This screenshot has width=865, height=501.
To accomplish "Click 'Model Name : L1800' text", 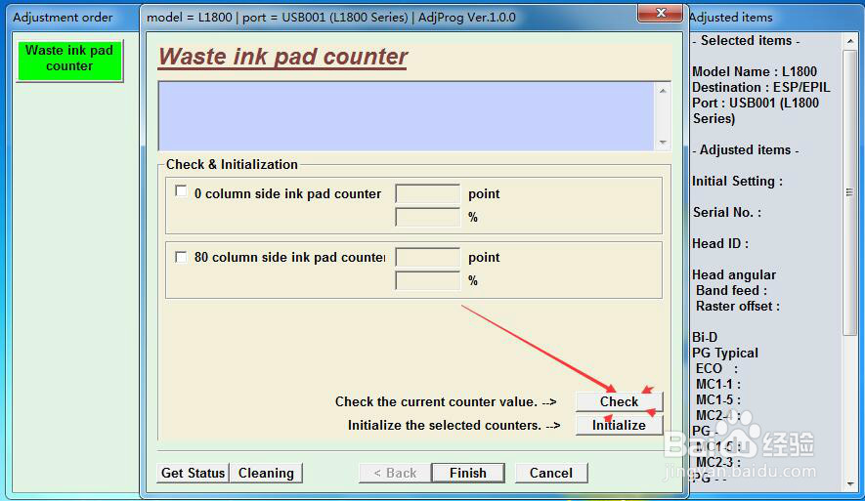I will [x=755, y=71].
